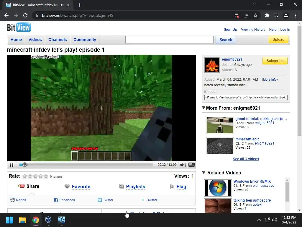Click the Playlists list icon
302x227 pixels.
(x=122, y=187)
